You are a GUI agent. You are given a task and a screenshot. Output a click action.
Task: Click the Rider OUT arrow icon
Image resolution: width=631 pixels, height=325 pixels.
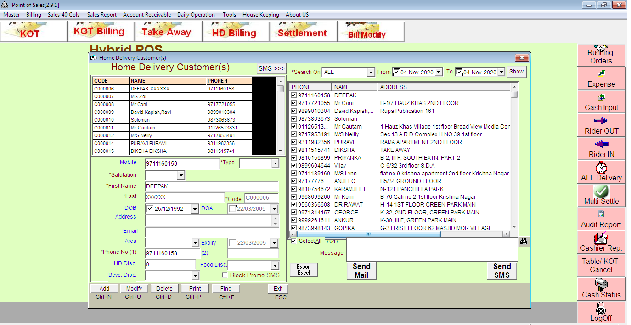click(601, 121)
